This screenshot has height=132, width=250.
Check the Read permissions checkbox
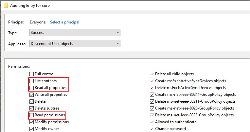click(x=31, y=115)
